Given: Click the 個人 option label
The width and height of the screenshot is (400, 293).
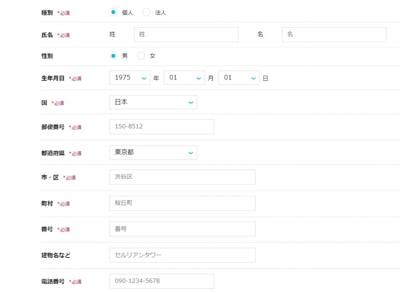Looking at the screenshot, I should tap(128, 13).
